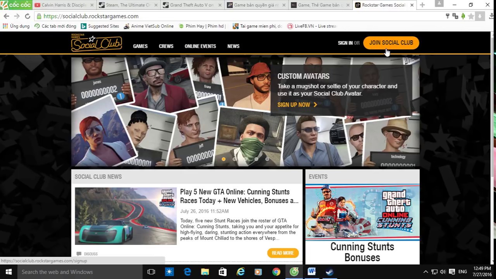Viewport: 496px width, 279px height.
Task: Show hidden system tray icons
Action: (425, 272)
